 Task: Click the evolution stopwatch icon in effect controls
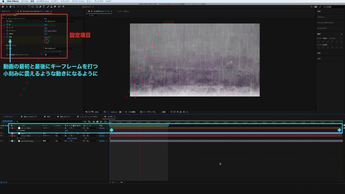pyautogui.click(x=7, y=37)
